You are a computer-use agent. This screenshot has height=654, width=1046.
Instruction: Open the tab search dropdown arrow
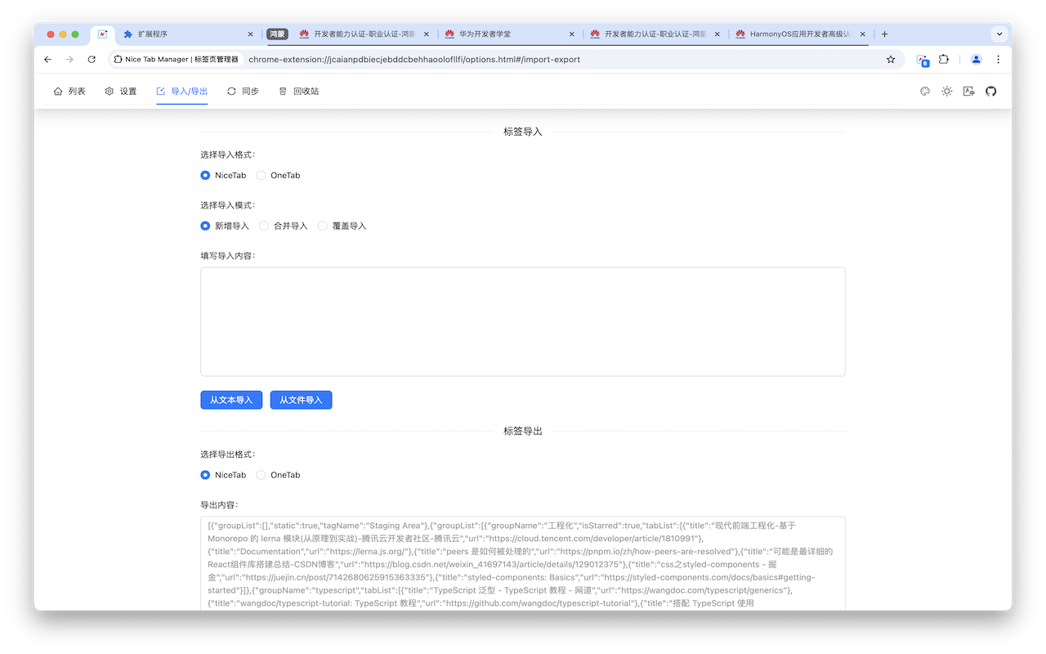pos(999,34)
